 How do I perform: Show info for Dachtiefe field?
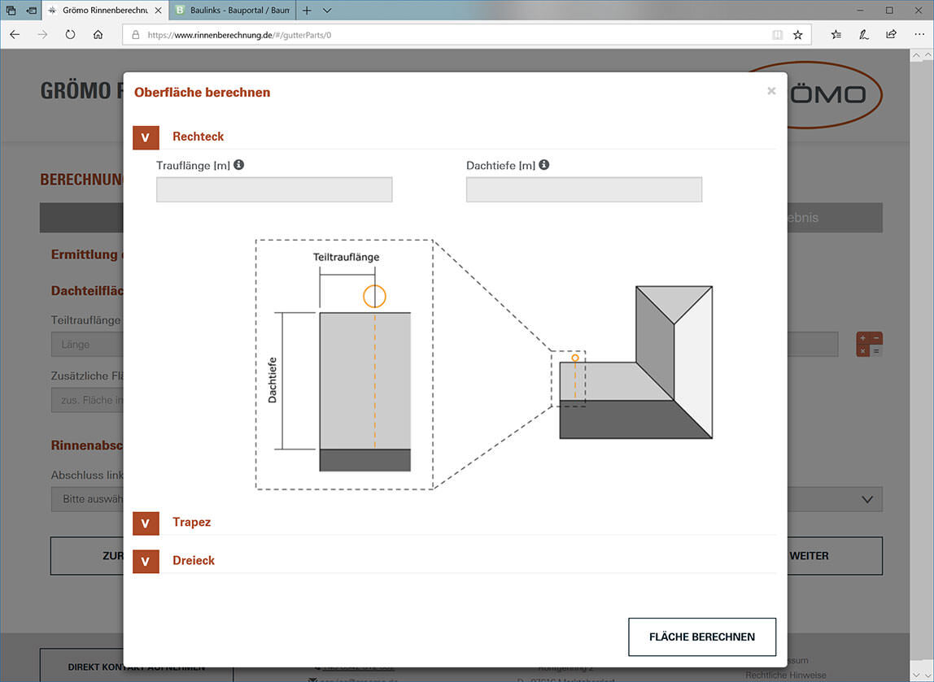(543, 164)
